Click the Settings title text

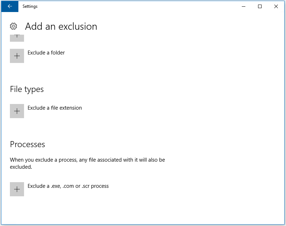[x=30, y=6]
